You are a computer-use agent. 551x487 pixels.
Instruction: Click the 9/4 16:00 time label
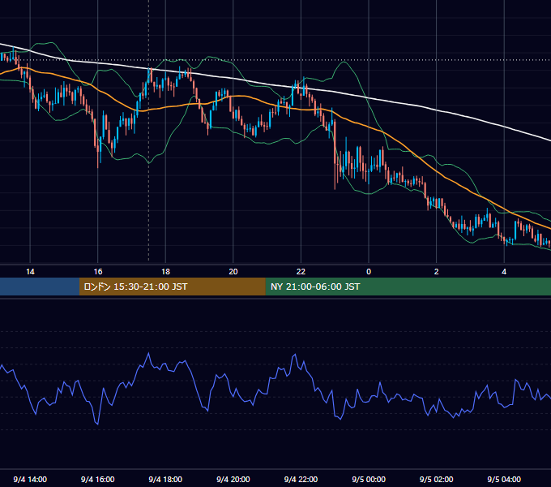[98, 479]
